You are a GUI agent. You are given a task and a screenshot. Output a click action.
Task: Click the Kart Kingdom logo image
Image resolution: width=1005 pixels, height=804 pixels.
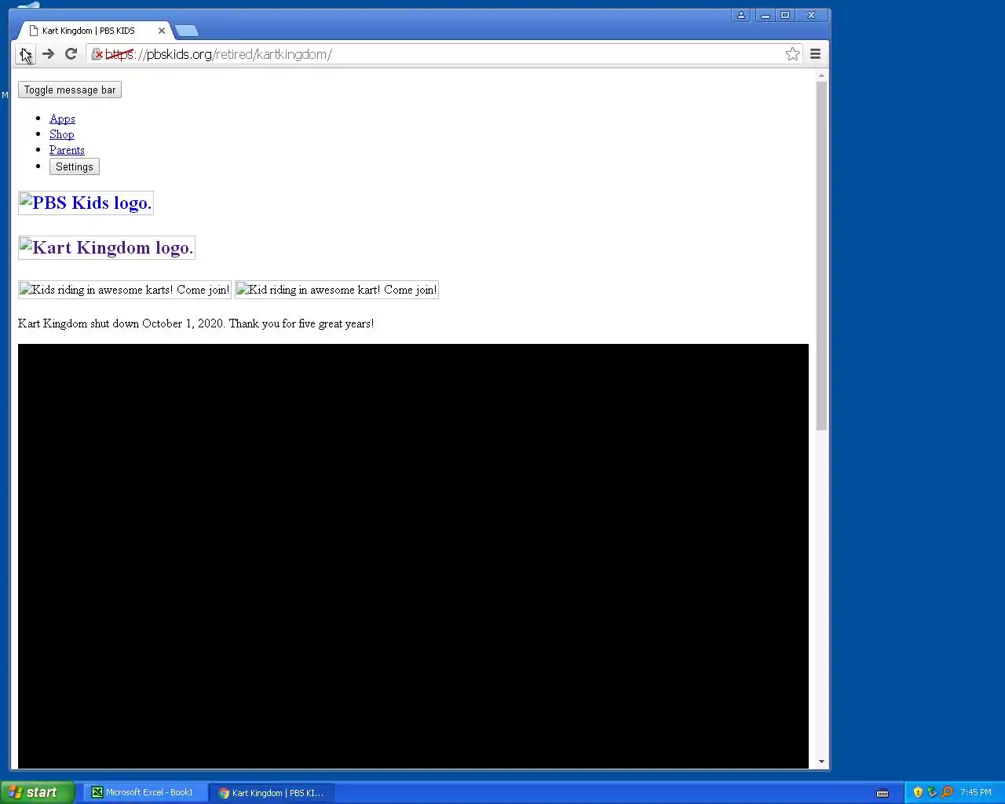[x=107, y=247]
